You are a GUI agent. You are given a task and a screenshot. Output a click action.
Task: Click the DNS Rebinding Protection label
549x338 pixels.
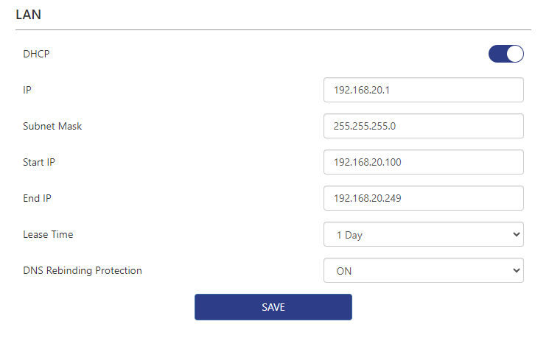[82, 270]
